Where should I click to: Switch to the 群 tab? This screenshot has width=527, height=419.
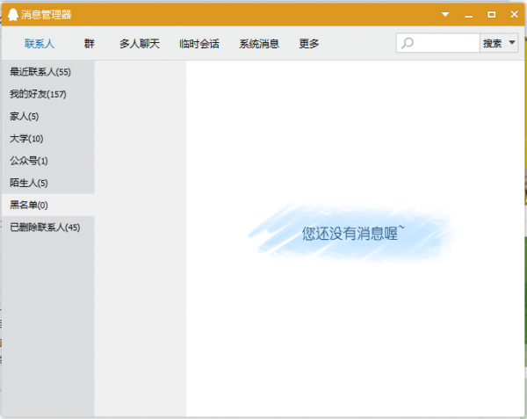(x=90, y=44)
